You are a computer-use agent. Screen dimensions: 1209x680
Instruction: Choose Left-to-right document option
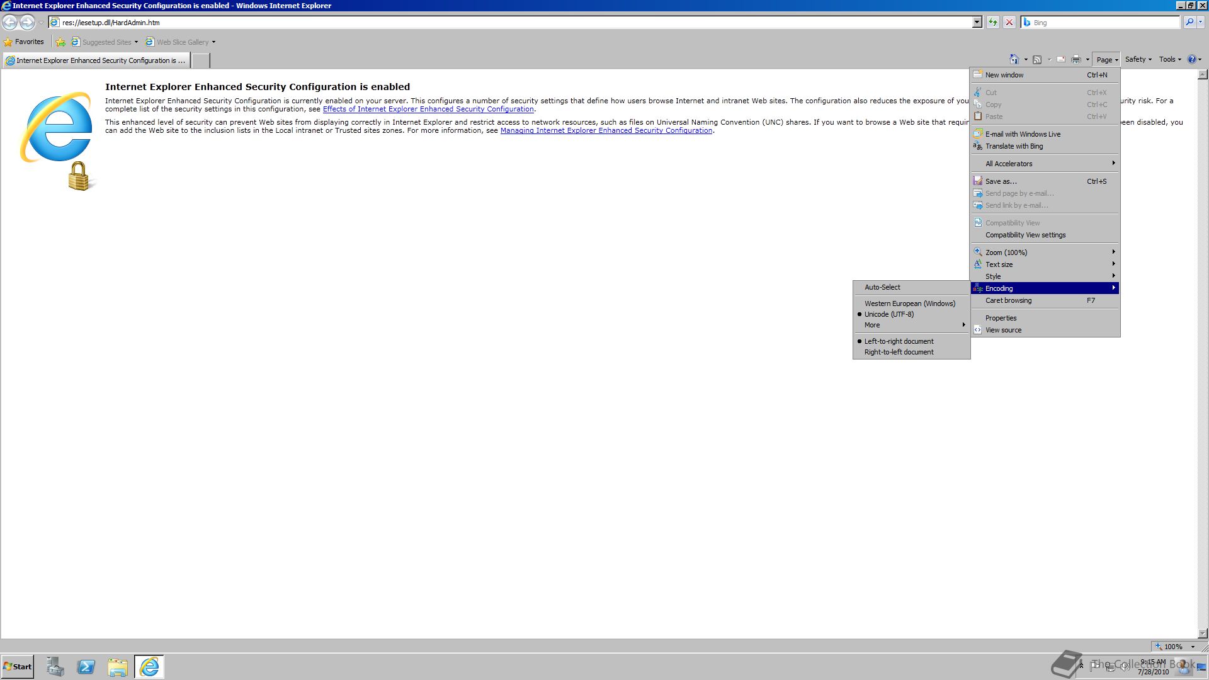click(x=911, y=341)
